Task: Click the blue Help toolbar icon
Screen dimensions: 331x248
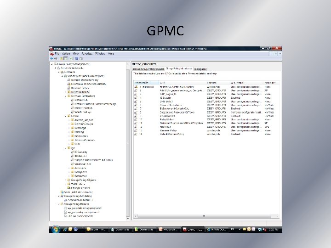Action: [x=77, y=58]
